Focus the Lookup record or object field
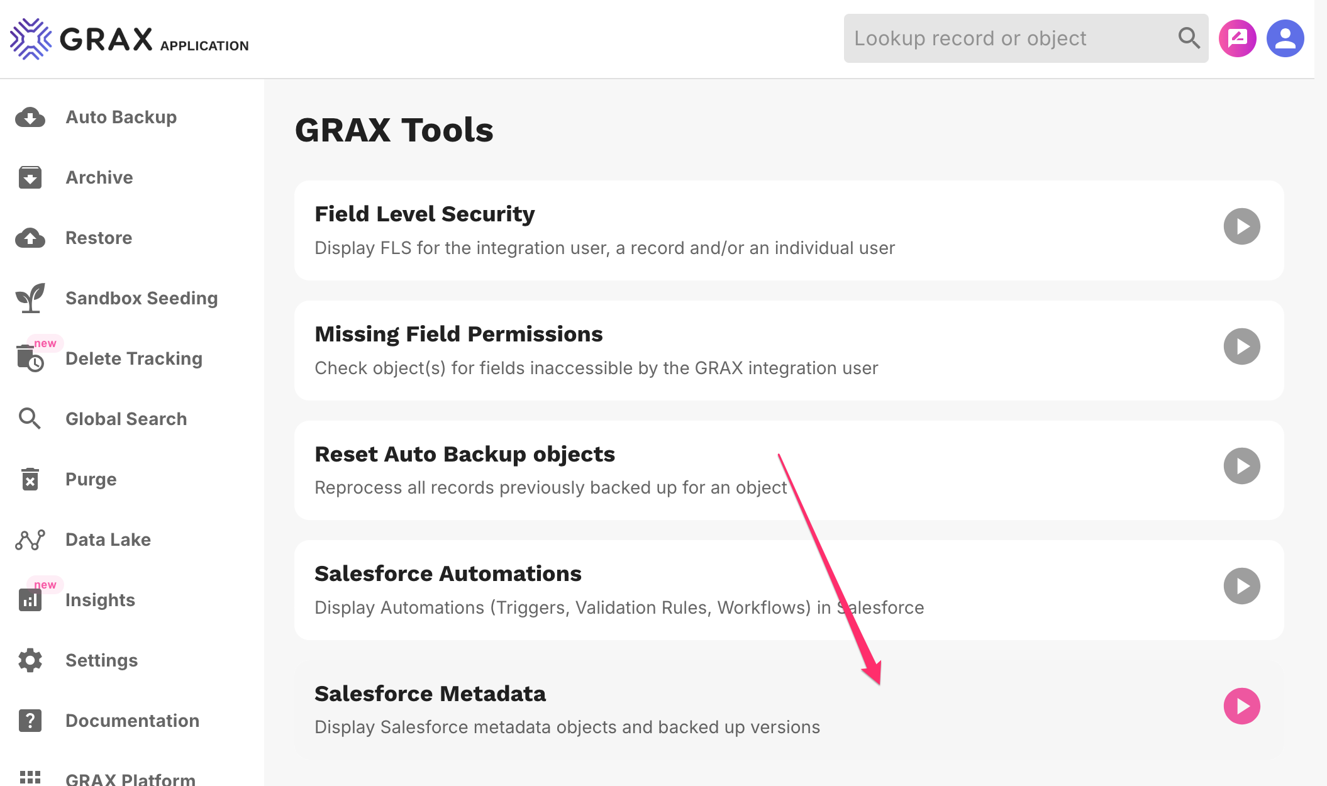This screenshot has height=786, width=1327. pyautogui.click(x=1006, y=38)
